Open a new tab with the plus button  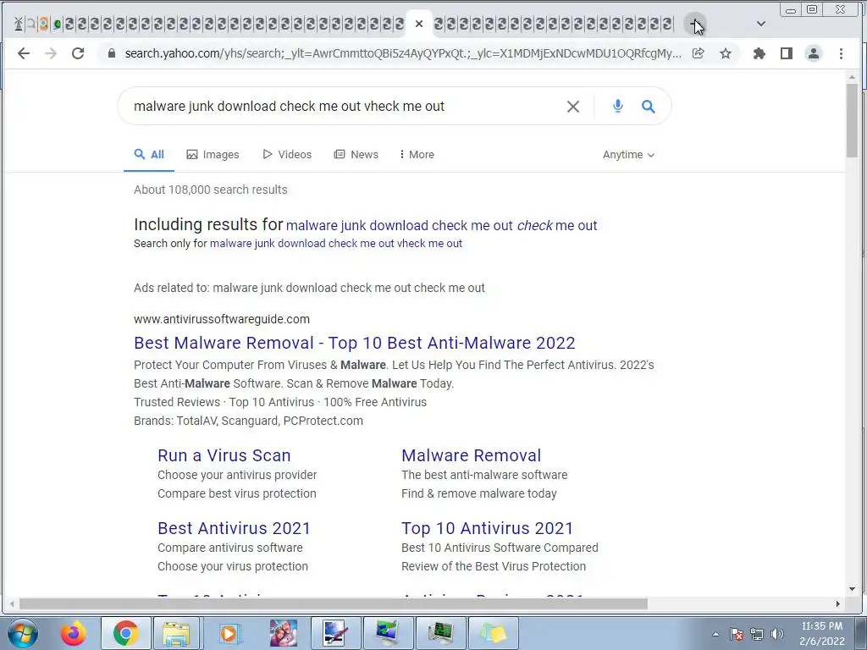(x=694, y=24)
